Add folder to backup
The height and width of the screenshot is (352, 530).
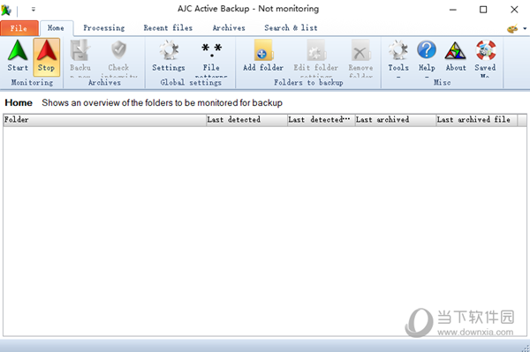pyautogui.click(x=263, y=56)
